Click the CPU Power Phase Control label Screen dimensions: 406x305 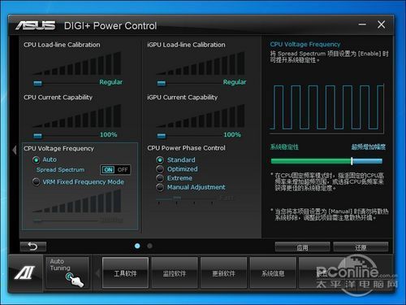tap(186, 148)
